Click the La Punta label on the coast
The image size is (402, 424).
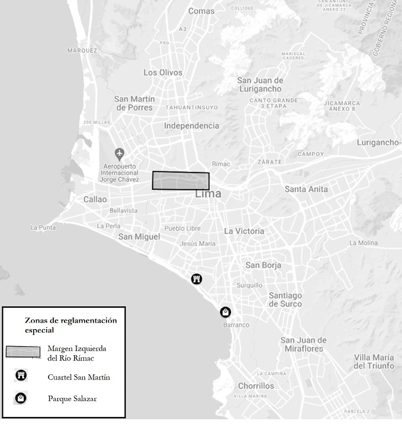coord(42,227)
